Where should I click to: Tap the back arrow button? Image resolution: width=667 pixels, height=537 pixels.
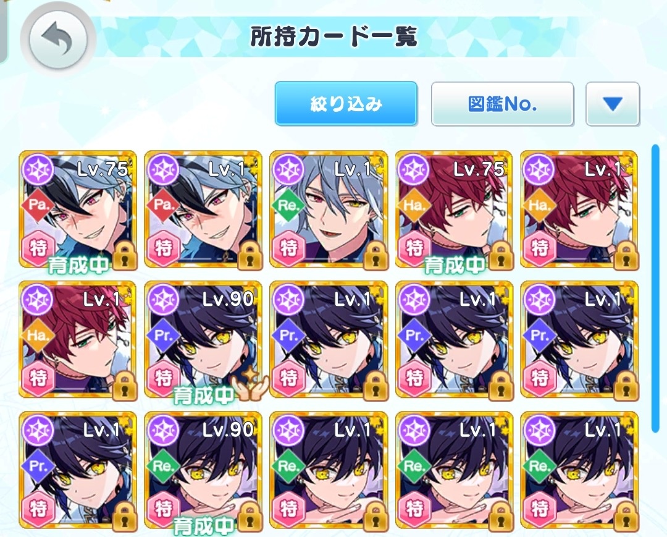[x=58, y=39]
